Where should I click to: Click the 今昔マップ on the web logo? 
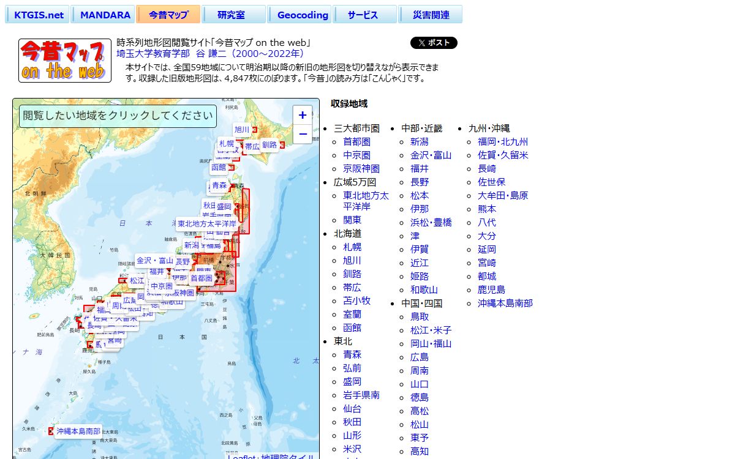(x=65, y=61)
